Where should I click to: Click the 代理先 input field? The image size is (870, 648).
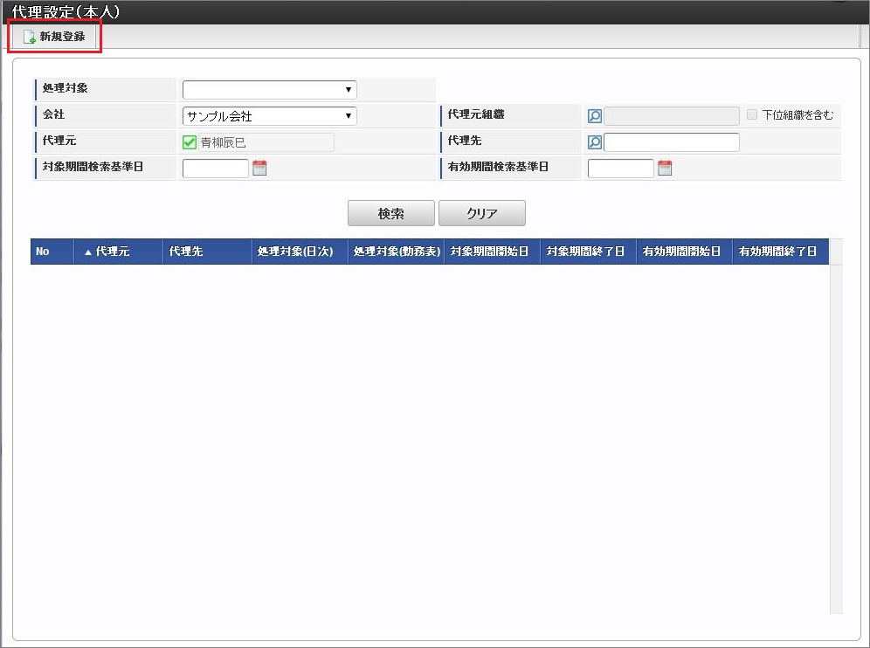[672, 142]
